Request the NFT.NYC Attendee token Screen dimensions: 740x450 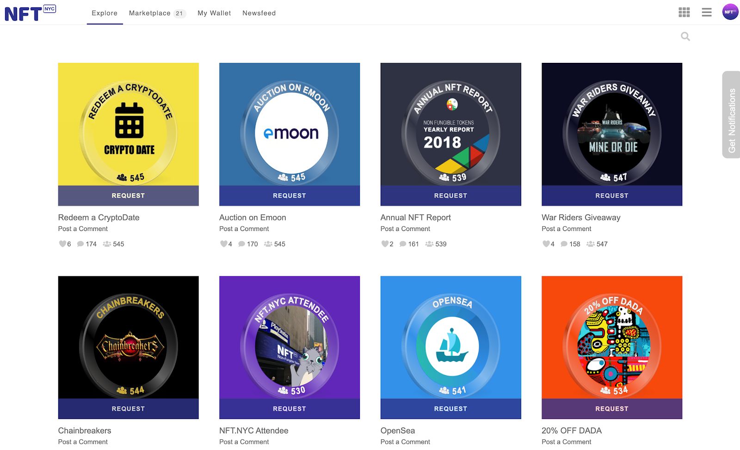[x=290, y=409]
